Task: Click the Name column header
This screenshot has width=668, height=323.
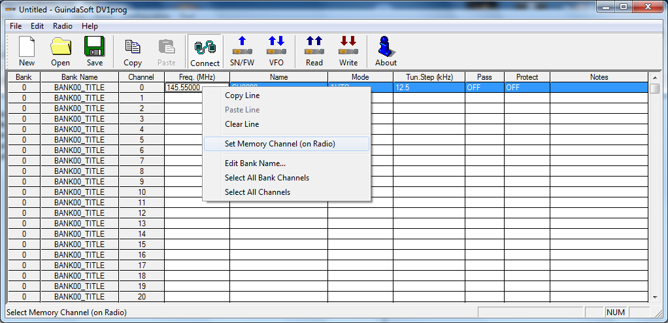Action: (278, 77)
